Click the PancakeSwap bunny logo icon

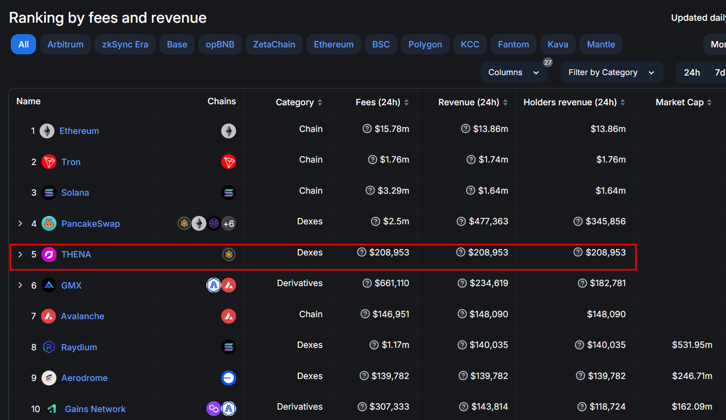pyautogui.click(x=49, y=223)
